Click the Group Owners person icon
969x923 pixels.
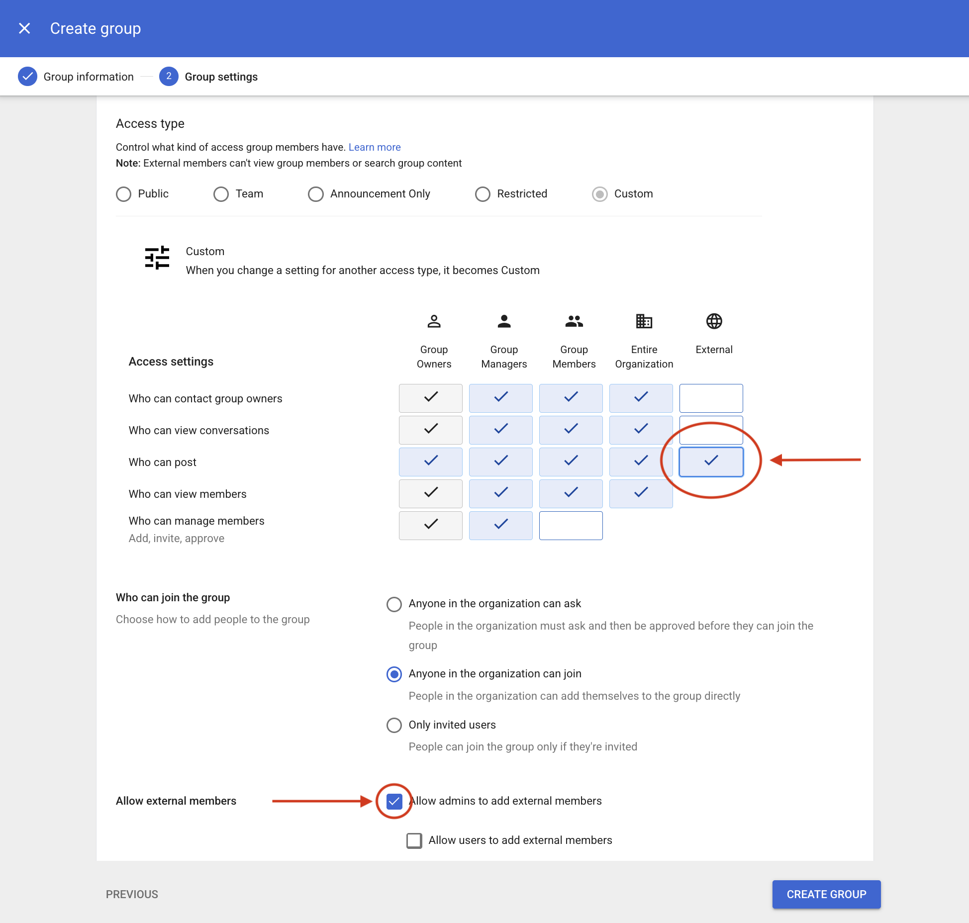click(434, 321)
